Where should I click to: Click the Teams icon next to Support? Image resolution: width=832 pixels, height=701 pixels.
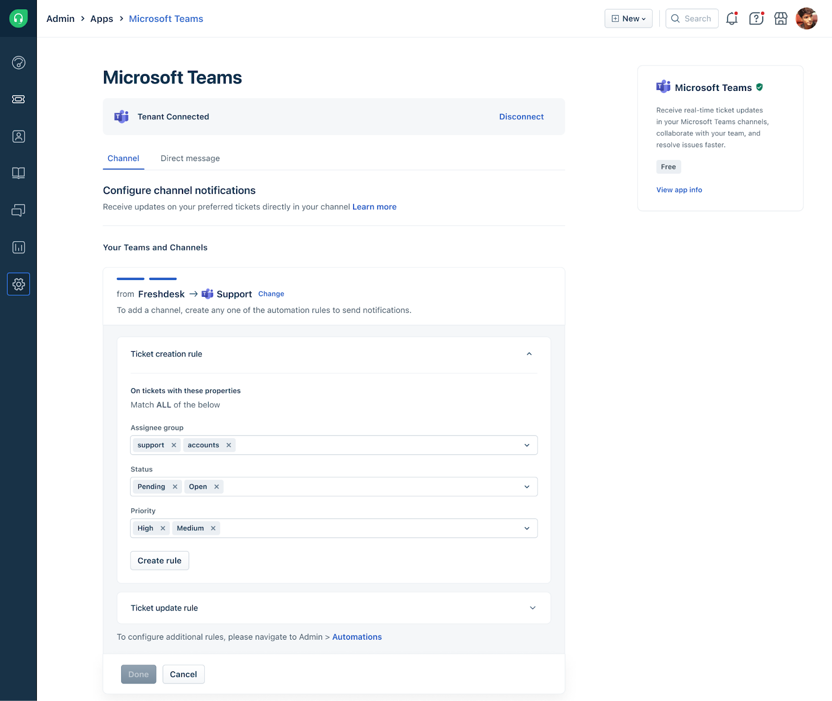[207, 294]
